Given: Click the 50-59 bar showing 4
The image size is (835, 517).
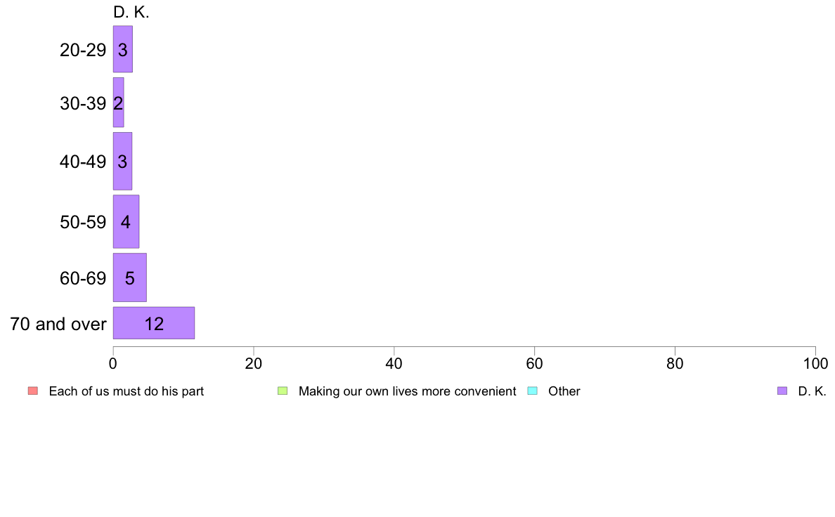Looking at the screenshot, I should click(126, 221).
